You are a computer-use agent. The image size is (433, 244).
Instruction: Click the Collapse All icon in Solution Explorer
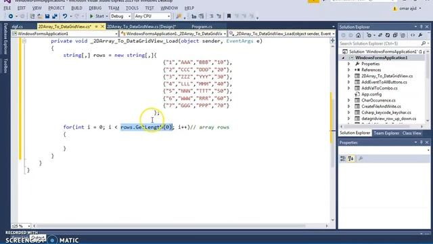(395, 35)
